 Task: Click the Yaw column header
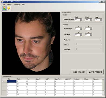[x=31, y=79]
